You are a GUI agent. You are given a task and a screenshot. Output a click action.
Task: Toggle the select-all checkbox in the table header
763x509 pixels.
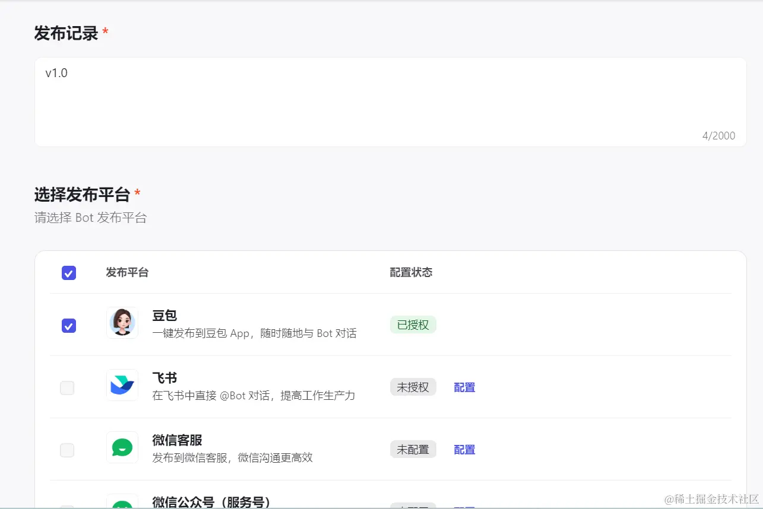(69, 273)
